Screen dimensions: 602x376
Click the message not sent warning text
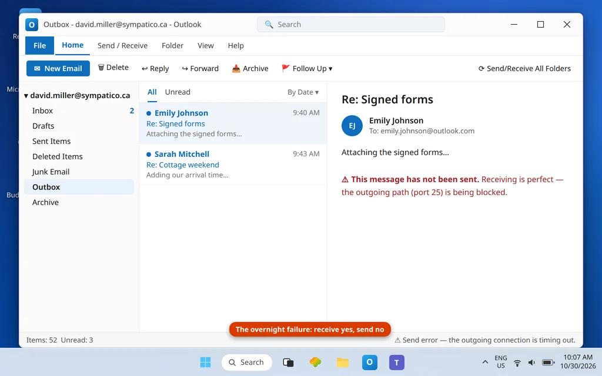tap(452, 186)
